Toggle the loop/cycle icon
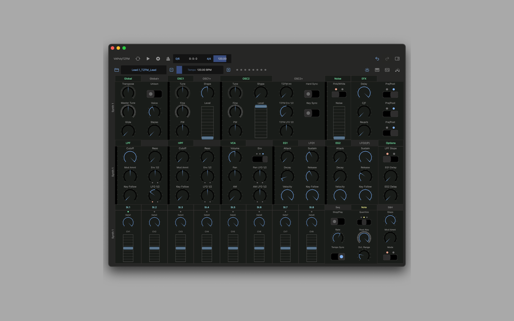The width and height of the screenshot is (514, 321). [138, 58]
